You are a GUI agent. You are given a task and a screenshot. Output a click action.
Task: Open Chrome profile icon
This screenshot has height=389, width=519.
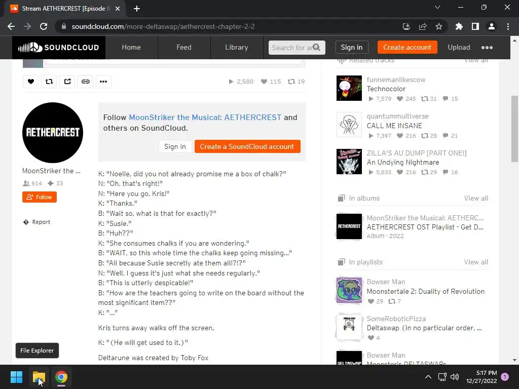tap(492, 26)
